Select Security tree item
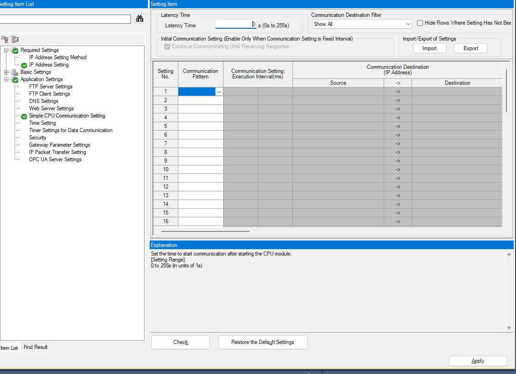Viewport: 516px width, 374px height. [x=37, y=138]
